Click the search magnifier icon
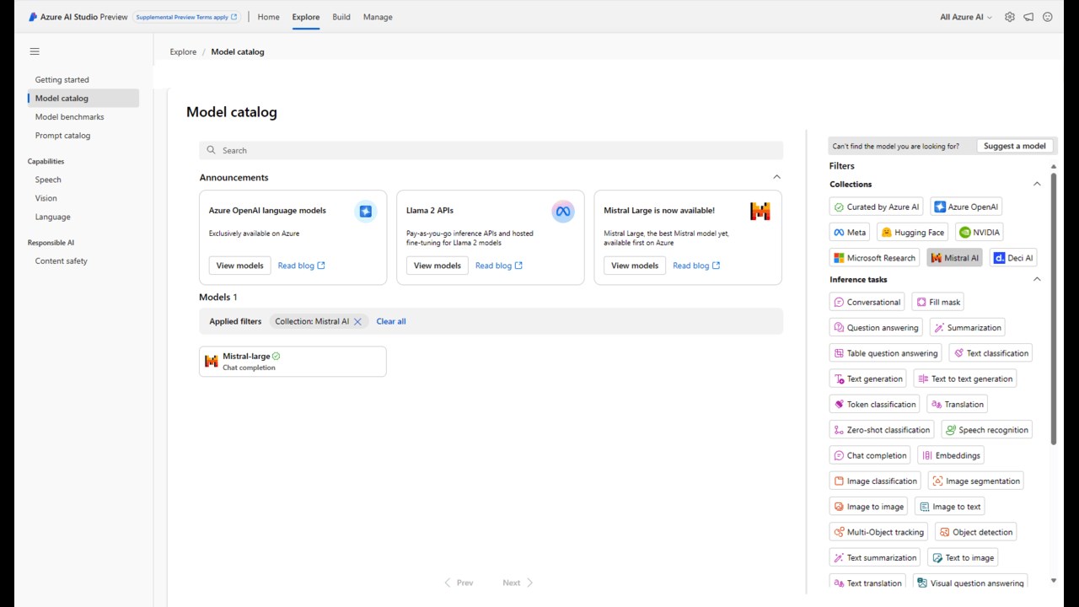This screenshot has height=607, width=1079. click(212, 150)
